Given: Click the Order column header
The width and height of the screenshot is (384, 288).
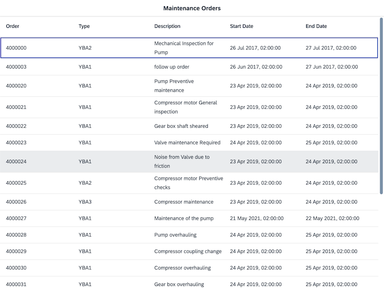Looking at the screenshot, I should point(12,26).
